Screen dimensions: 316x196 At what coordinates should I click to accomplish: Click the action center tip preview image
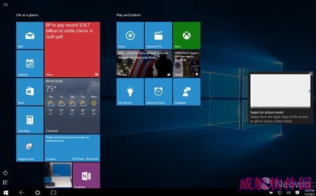(280, 90)
